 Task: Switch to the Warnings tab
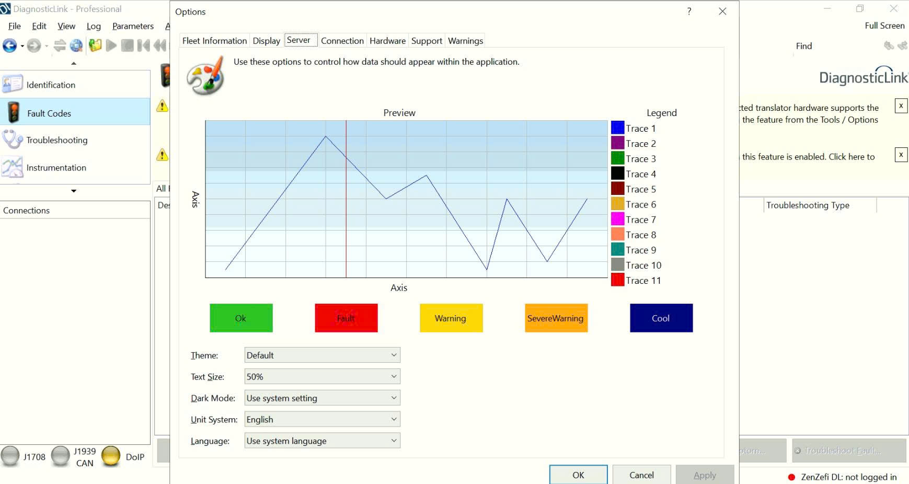466,41
